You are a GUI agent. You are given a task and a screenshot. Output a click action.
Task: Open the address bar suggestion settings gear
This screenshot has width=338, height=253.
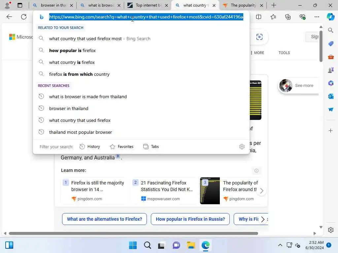[242, 147]
